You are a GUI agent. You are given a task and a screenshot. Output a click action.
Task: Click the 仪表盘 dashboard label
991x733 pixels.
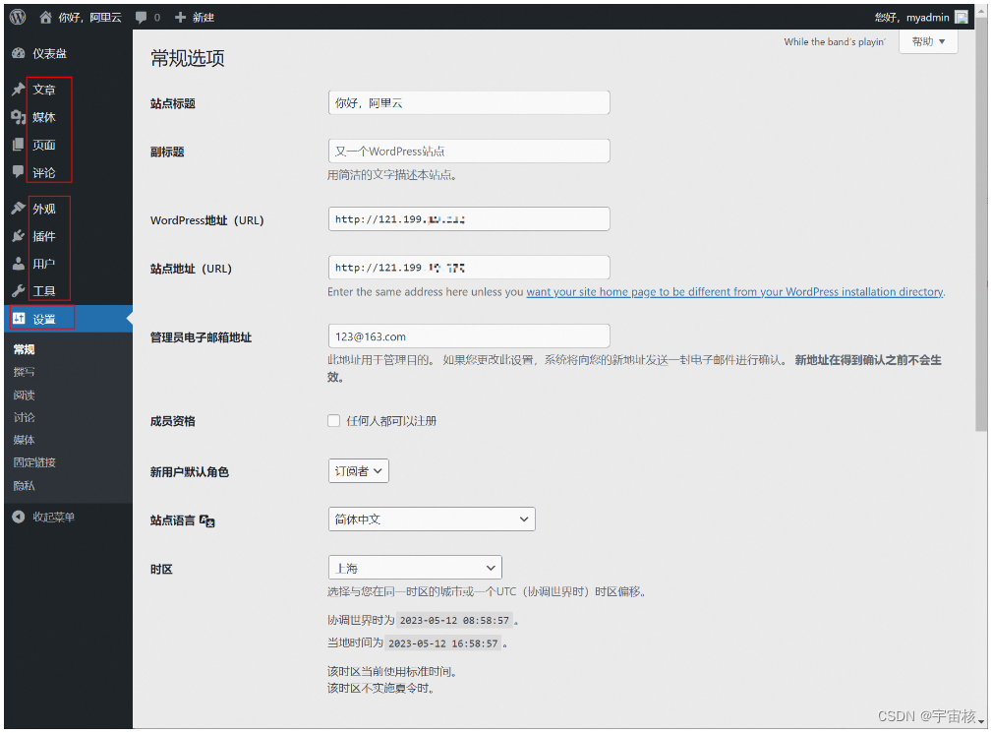pos(50,54)
